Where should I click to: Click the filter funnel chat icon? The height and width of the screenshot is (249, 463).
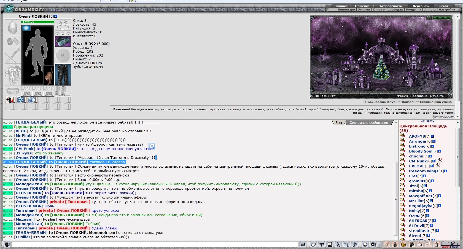point(322,244)
